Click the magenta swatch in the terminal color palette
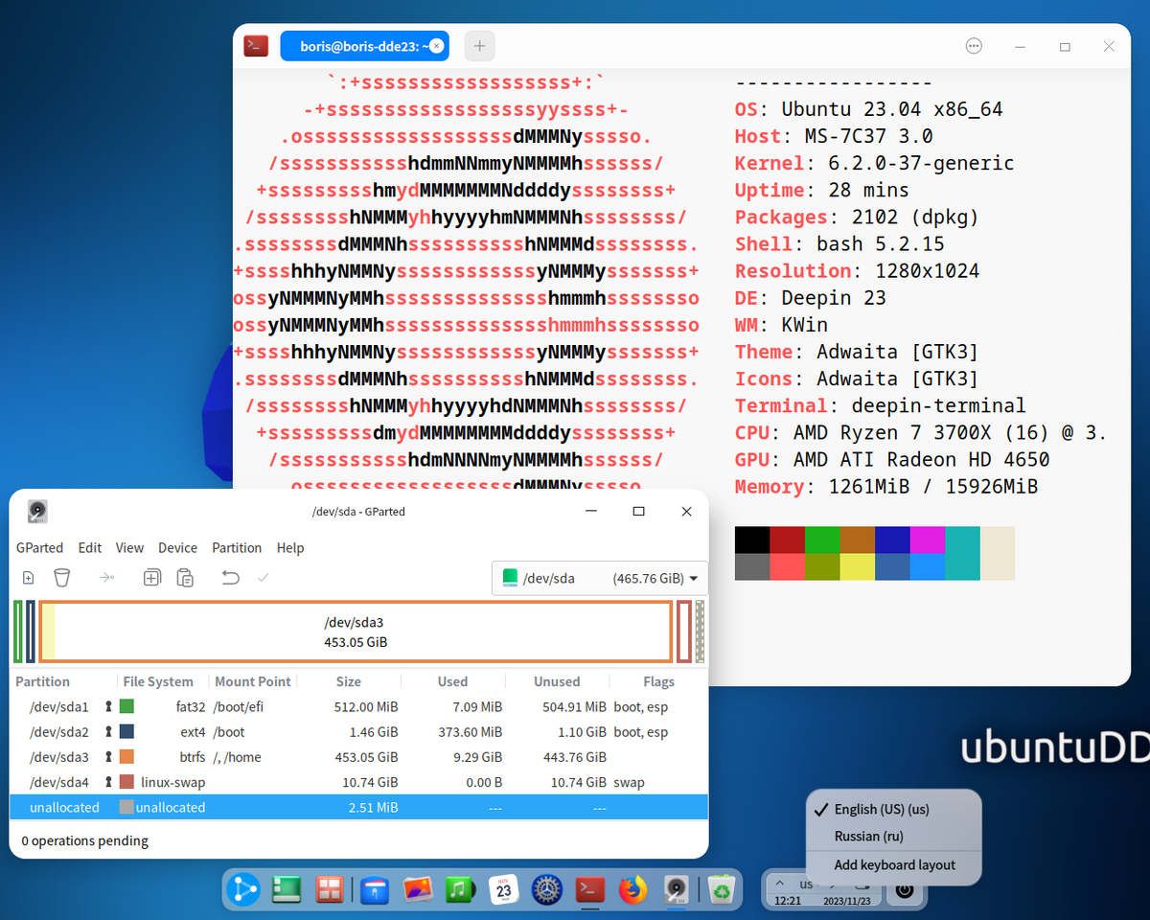Screen dimensions: 1150x920 927,540
